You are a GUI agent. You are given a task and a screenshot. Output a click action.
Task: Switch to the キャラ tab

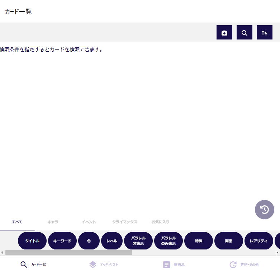(53, 222)
